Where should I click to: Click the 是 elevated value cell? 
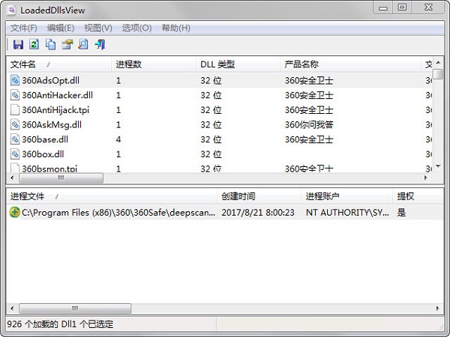point(401,213)
